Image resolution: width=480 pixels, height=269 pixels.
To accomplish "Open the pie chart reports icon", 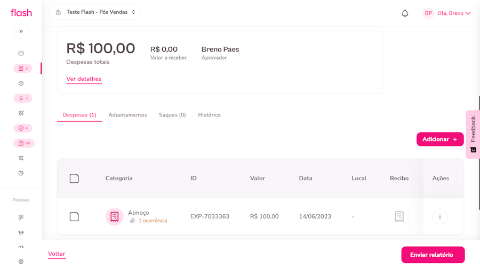I will click(21, 173).
